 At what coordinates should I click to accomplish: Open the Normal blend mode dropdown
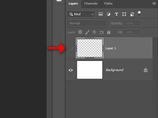coord(87,23)
